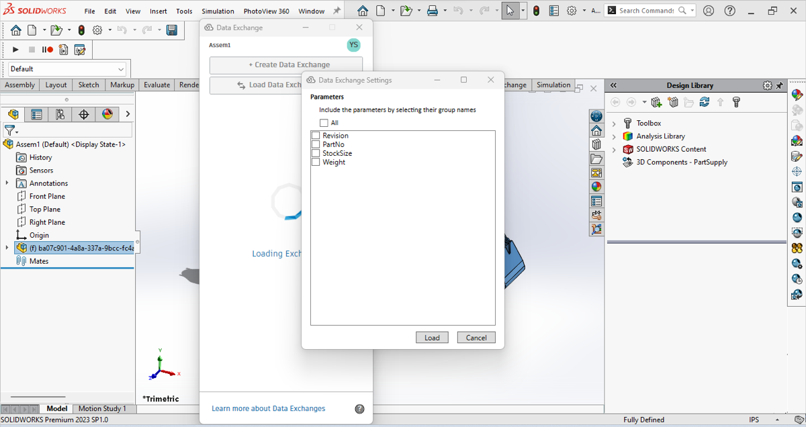The height and width of the screenshot is (427, 806).
Task: Expand the Annotations tree node
Action: [7, 183]
